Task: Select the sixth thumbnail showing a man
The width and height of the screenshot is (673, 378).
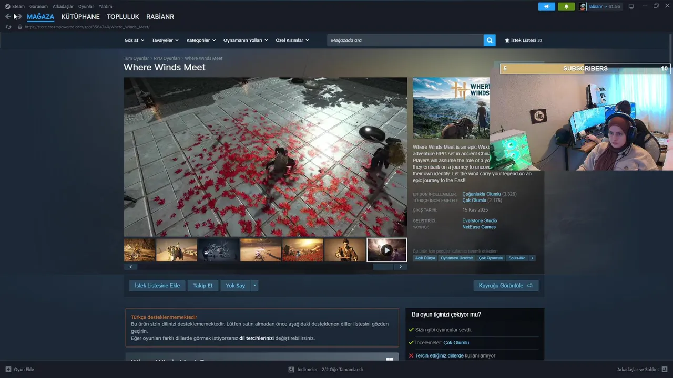Action: [345, 250]
